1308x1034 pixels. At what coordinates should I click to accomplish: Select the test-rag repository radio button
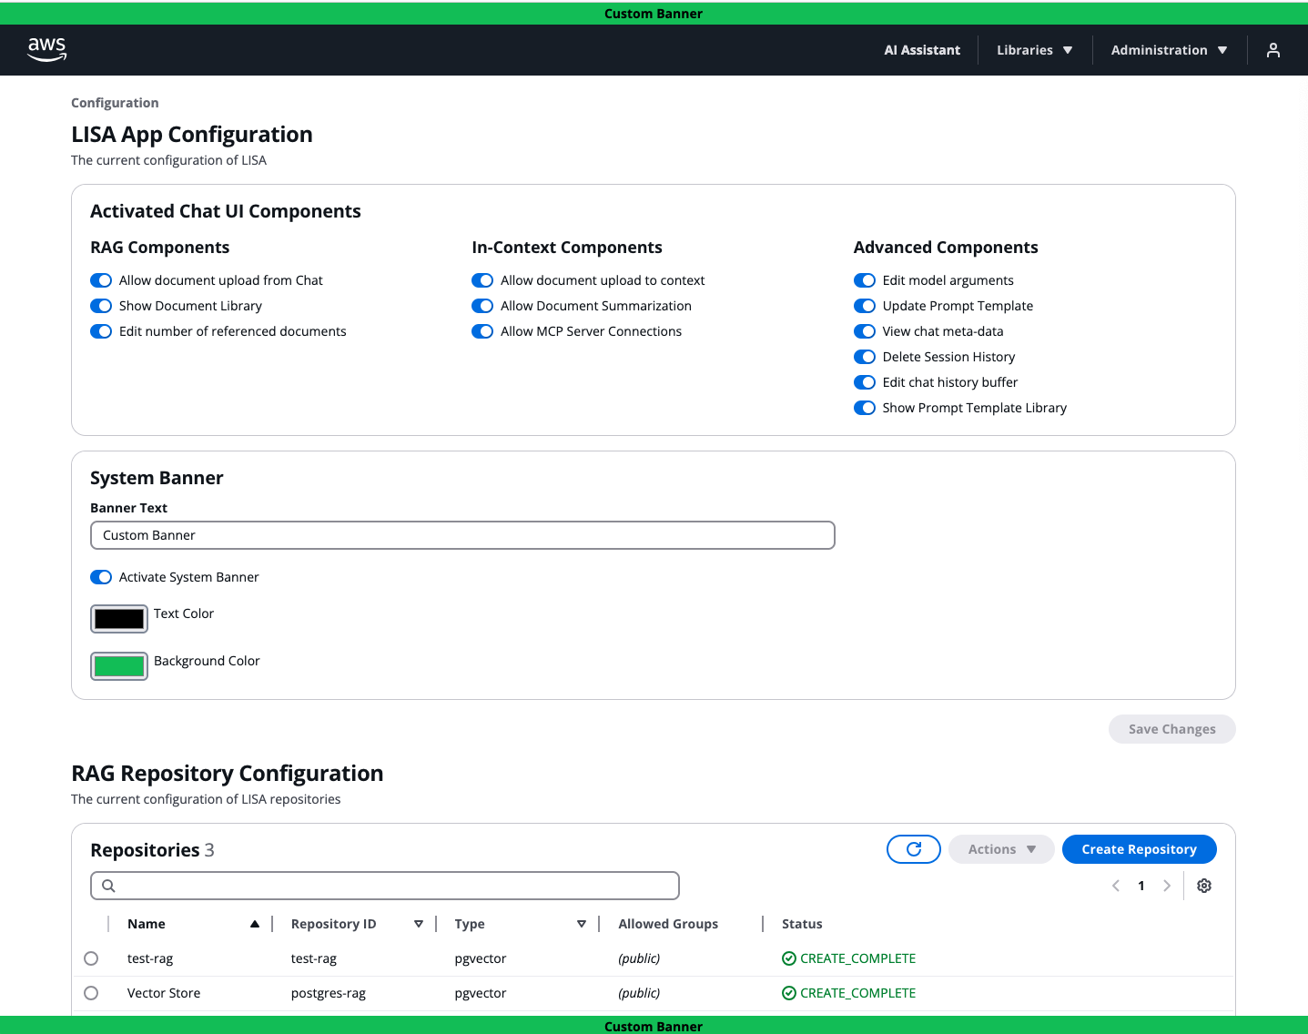tap(91, 958)
